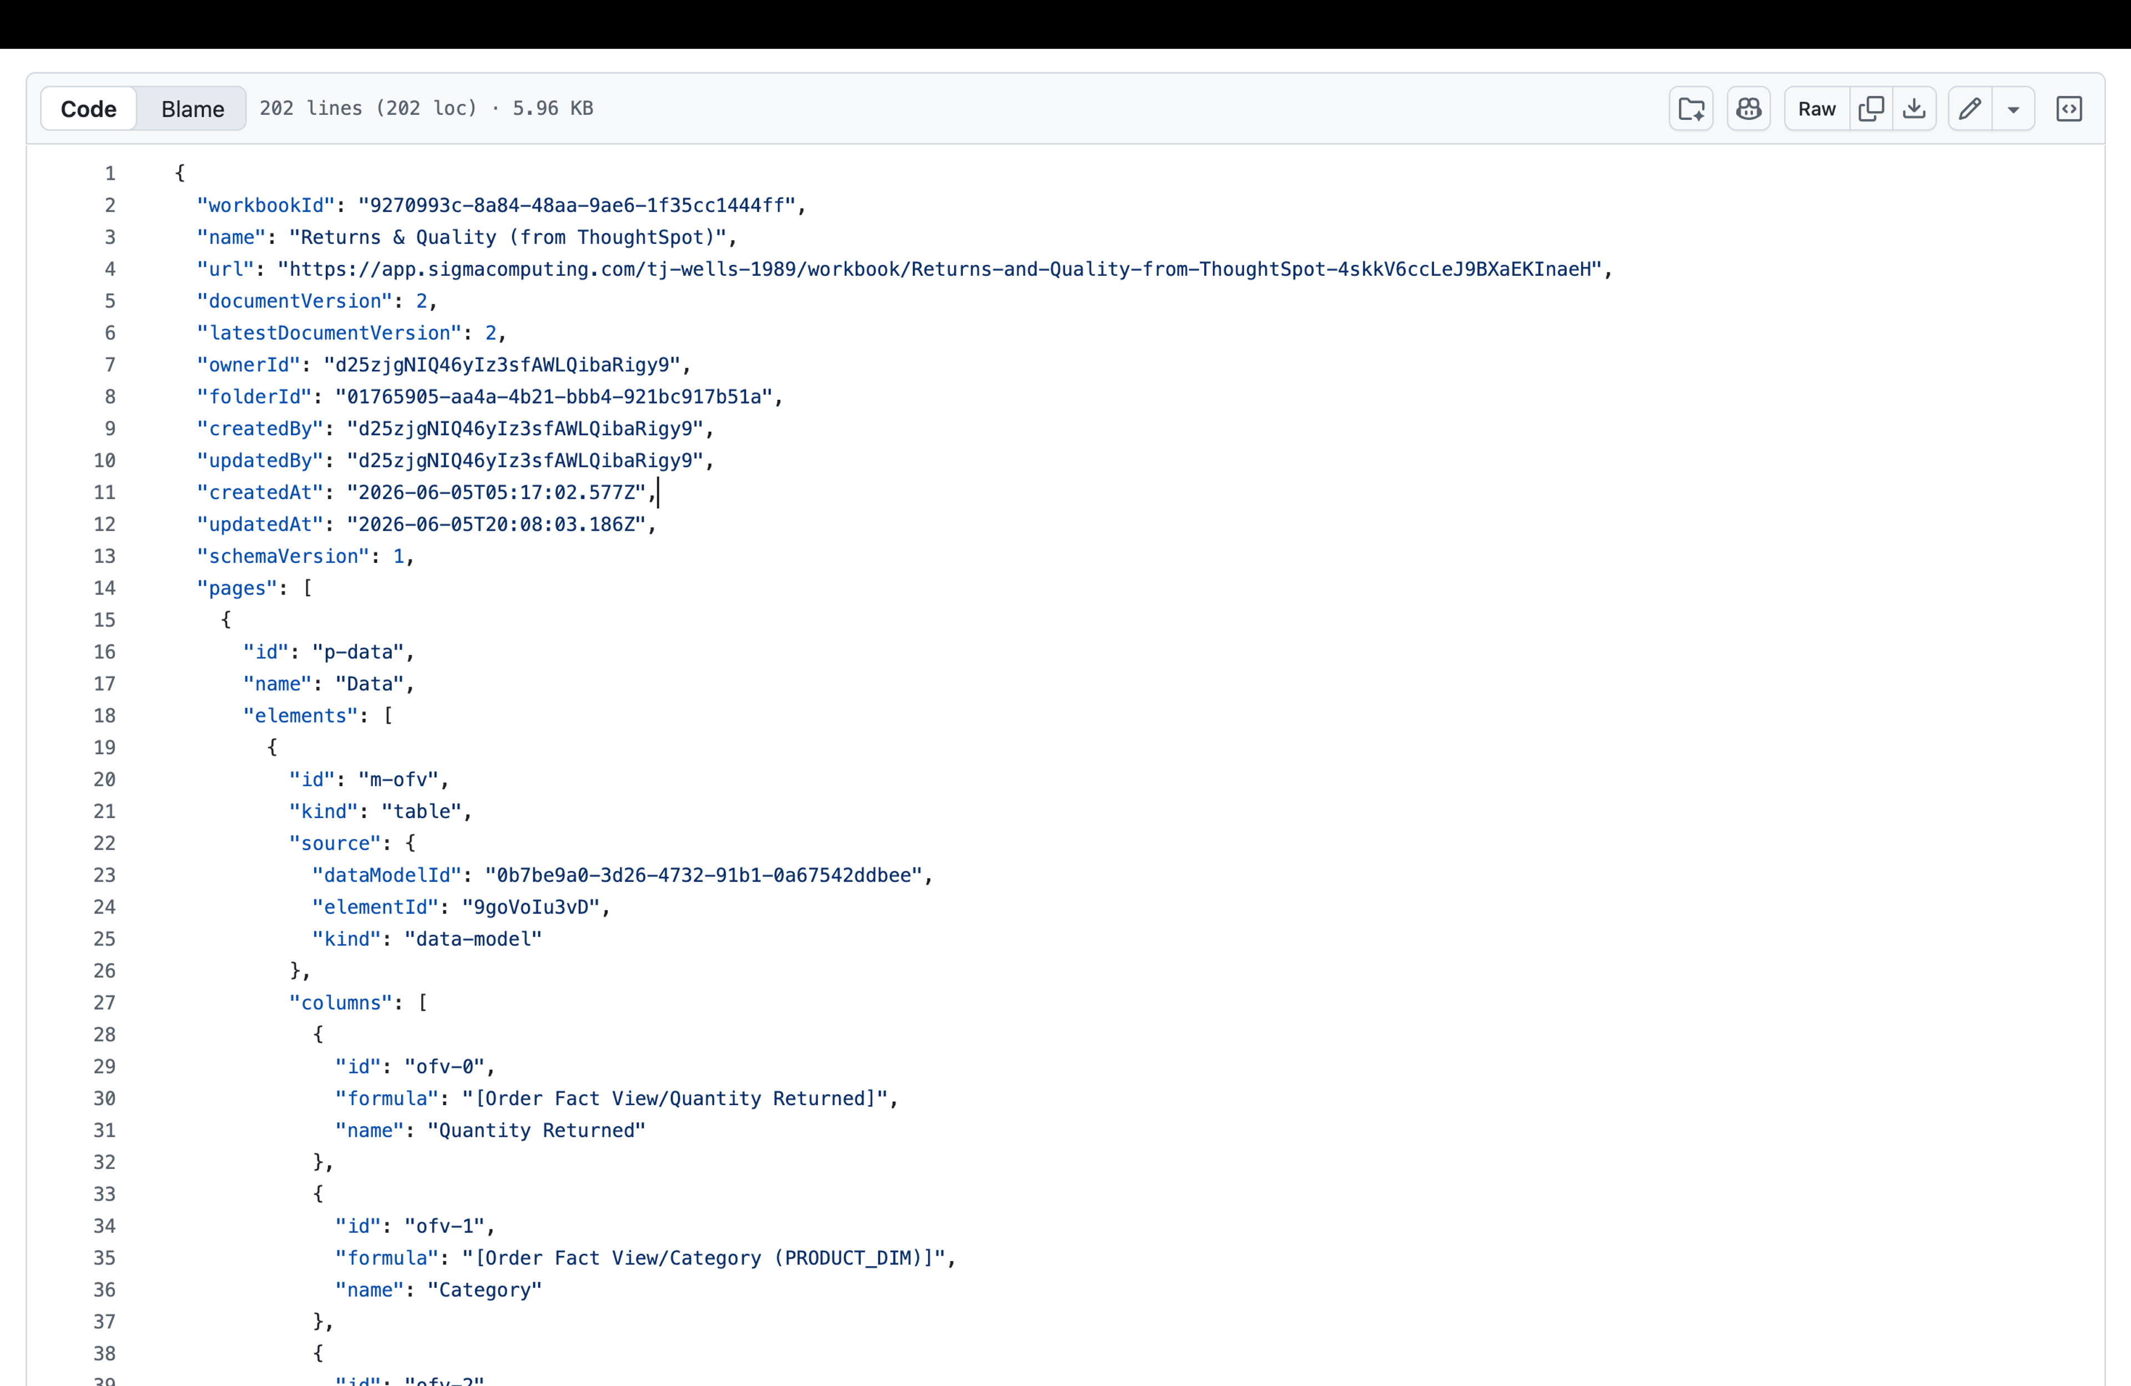This screenshot has height=1386, width=2131.
Task: Click the "table" kind value
Action: pyautogui.click(x=422, y=811)
